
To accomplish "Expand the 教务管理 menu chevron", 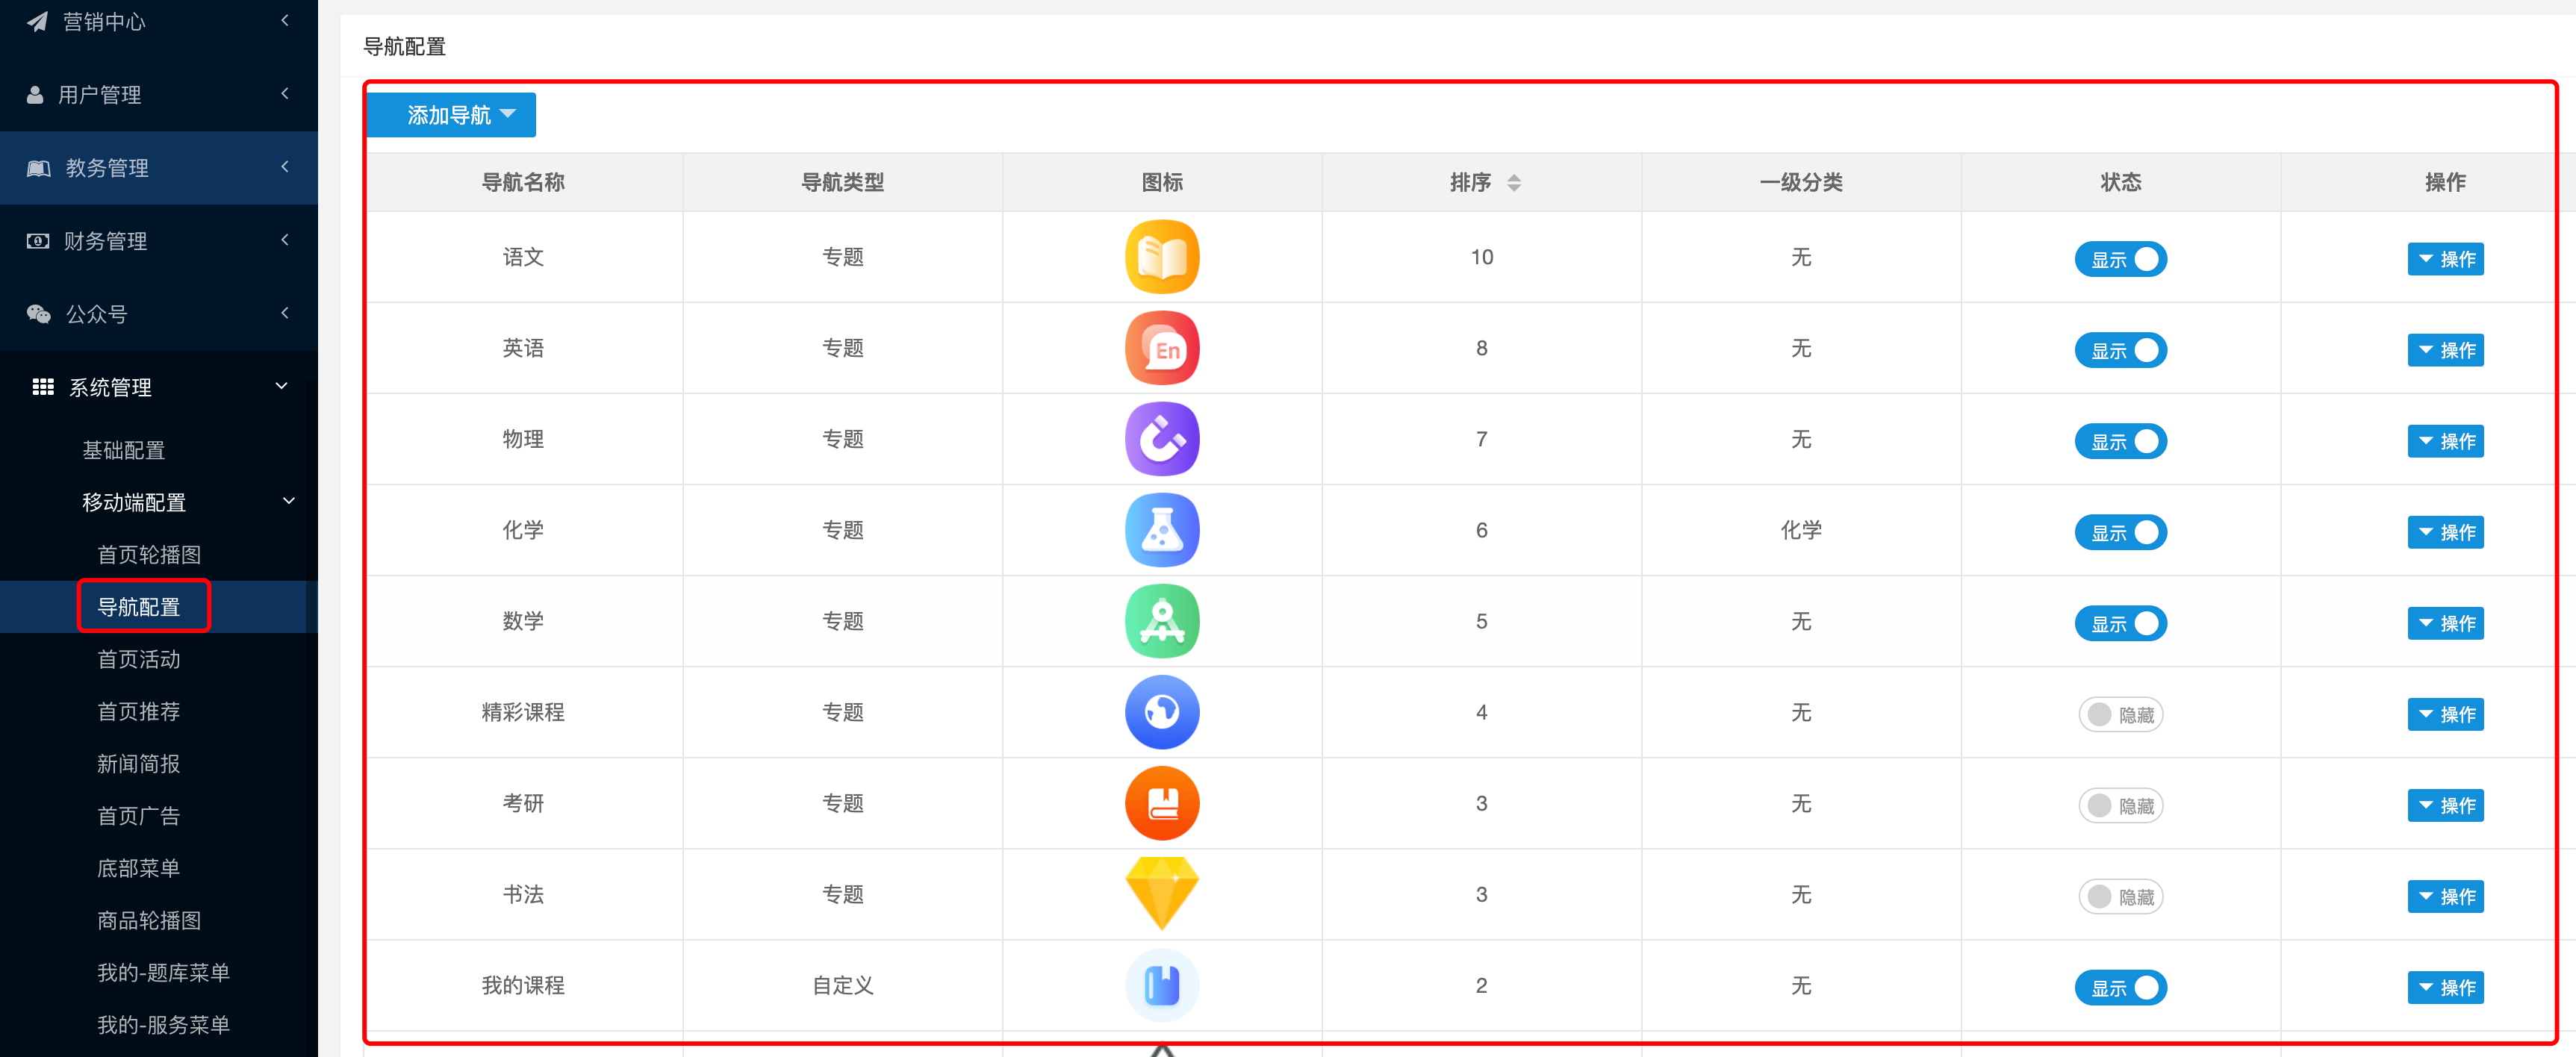I will point(285,166).
